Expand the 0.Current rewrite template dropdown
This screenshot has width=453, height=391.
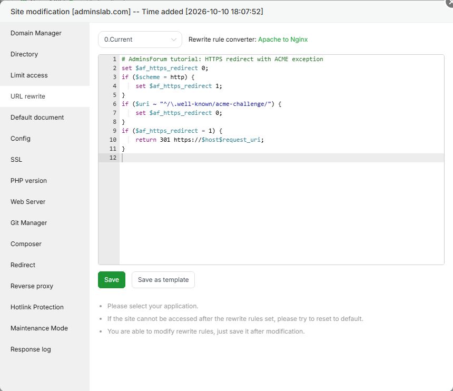[140, 40]
